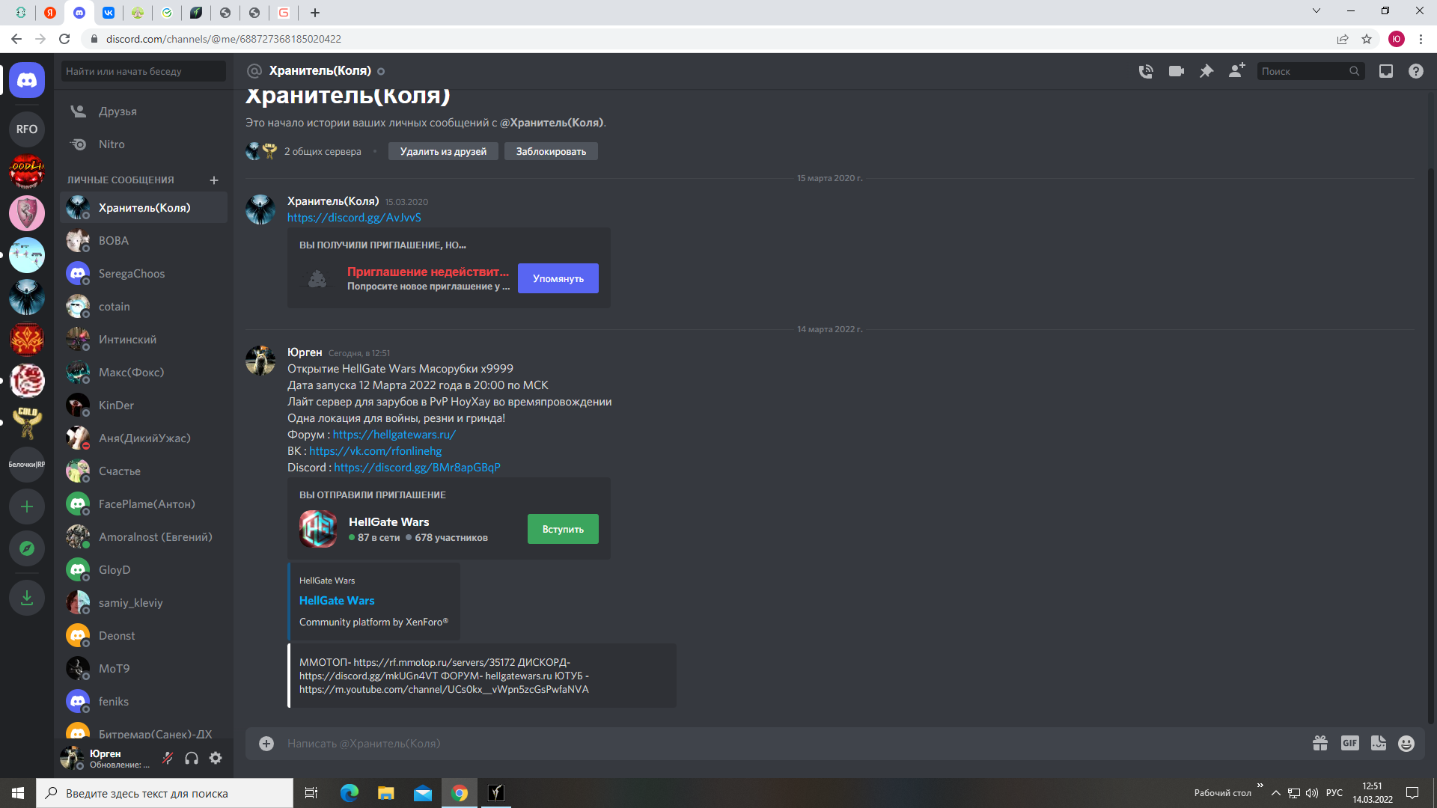This screenshot has height=808, width=1437.
Task: Open Discord help
Action: pos(1416,71)
